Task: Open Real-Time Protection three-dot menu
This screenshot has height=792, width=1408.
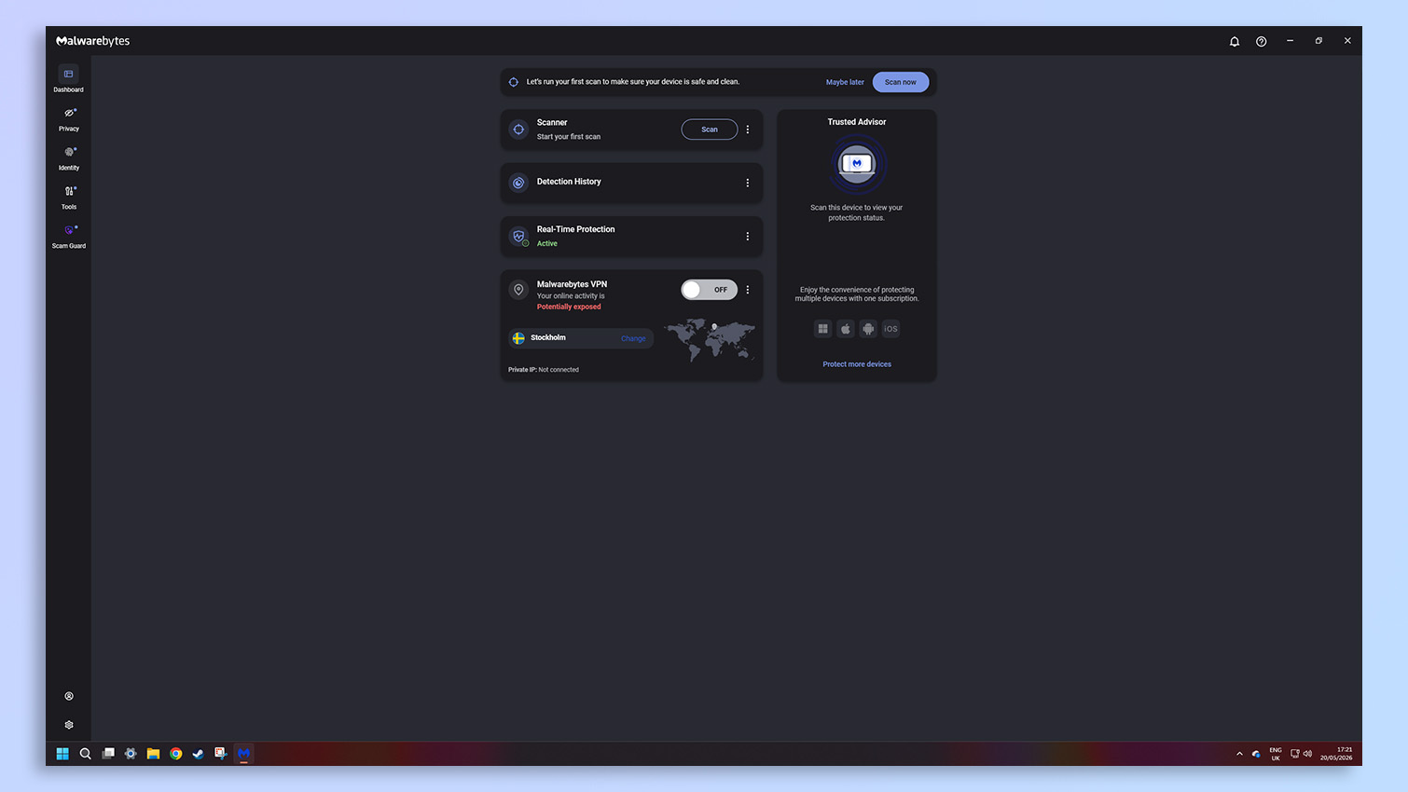Action: click(x=747, y=237)
